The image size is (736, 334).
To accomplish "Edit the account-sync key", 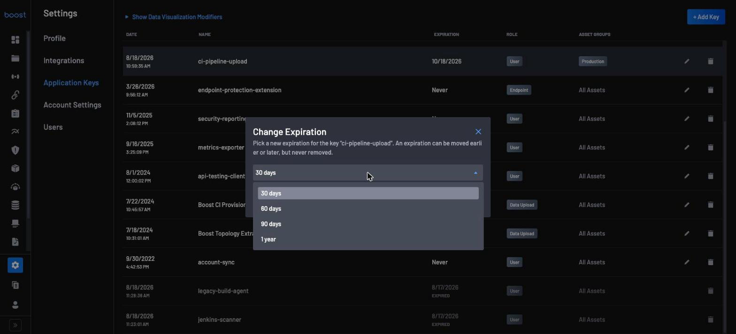I will [x=687, y=262].
